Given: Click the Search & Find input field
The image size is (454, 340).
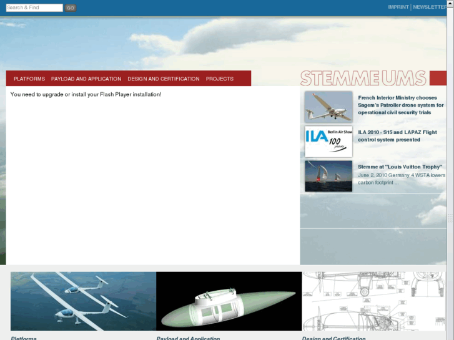Looking at the screenshot, I should tap(34, 8).
